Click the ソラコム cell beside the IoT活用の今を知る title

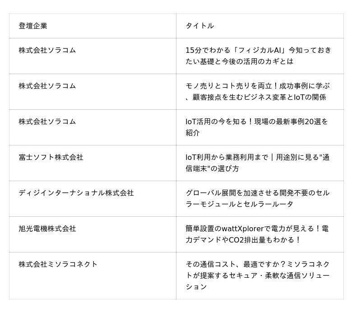click(x=47, y=121)
